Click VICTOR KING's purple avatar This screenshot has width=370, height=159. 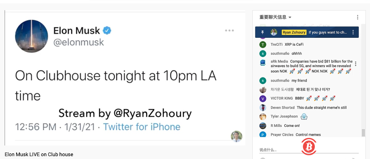tap(263, 99)
